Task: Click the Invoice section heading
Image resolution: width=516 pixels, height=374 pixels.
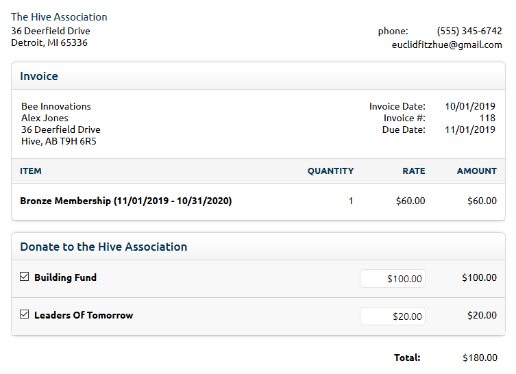Action: (x=39, y=76)
